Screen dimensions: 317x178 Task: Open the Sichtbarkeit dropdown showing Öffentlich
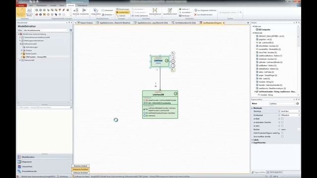click(x=290, y=115)
